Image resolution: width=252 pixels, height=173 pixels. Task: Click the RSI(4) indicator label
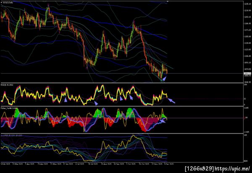[x=7, y=85]
